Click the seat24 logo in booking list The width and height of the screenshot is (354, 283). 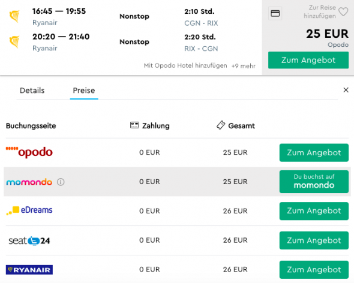pyautogui.click(x=29, y=240)
